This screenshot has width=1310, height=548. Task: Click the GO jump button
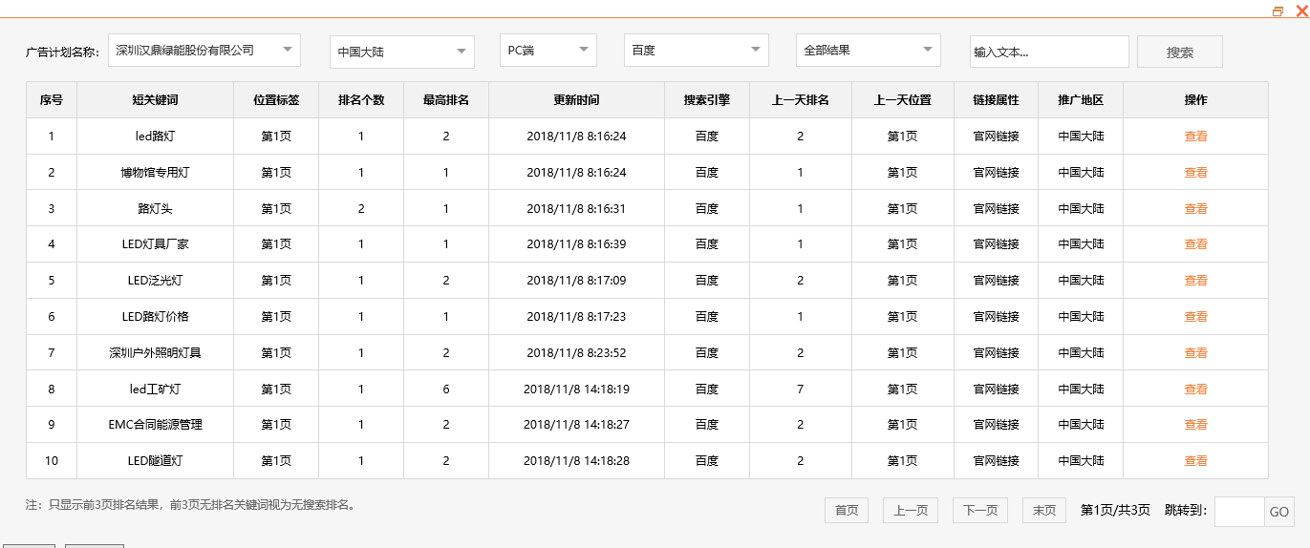[1279, 512]
